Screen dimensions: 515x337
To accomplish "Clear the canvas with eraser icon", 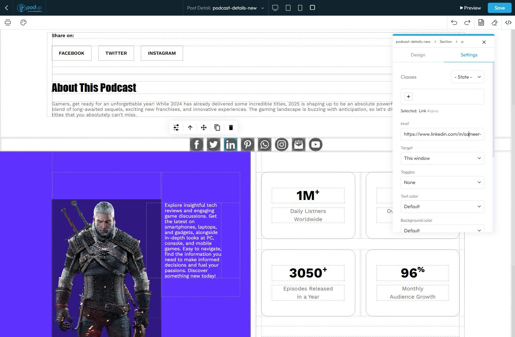I will [x=495, y=22].
